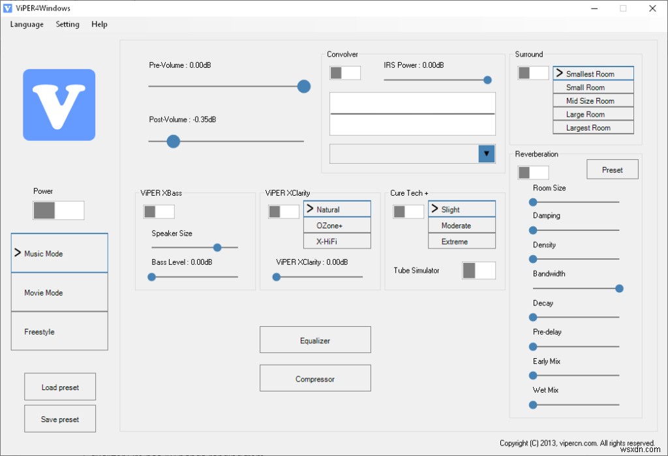Open the Compressor settings

tap(315, 378)
